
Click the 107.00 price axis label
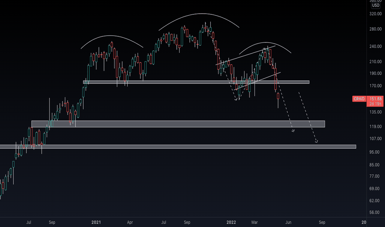click(375, 139)
